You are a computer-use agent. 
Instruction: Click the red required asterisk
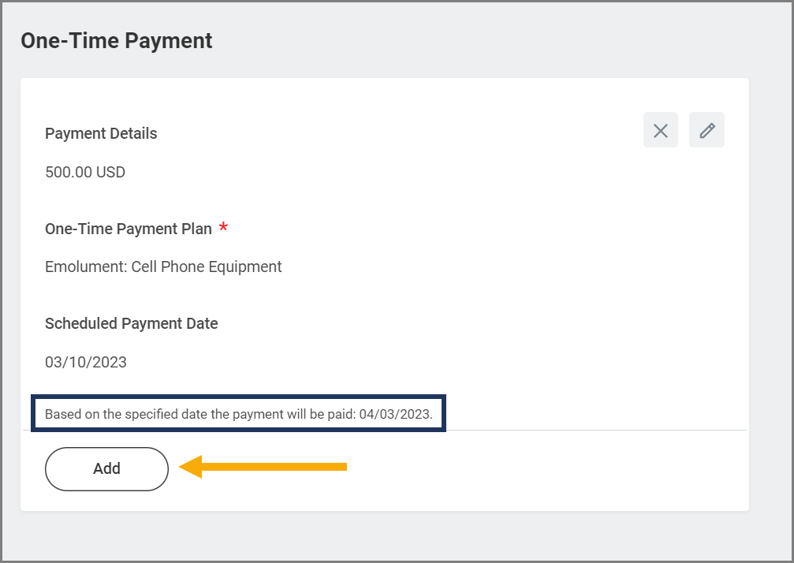click(224, 229)
